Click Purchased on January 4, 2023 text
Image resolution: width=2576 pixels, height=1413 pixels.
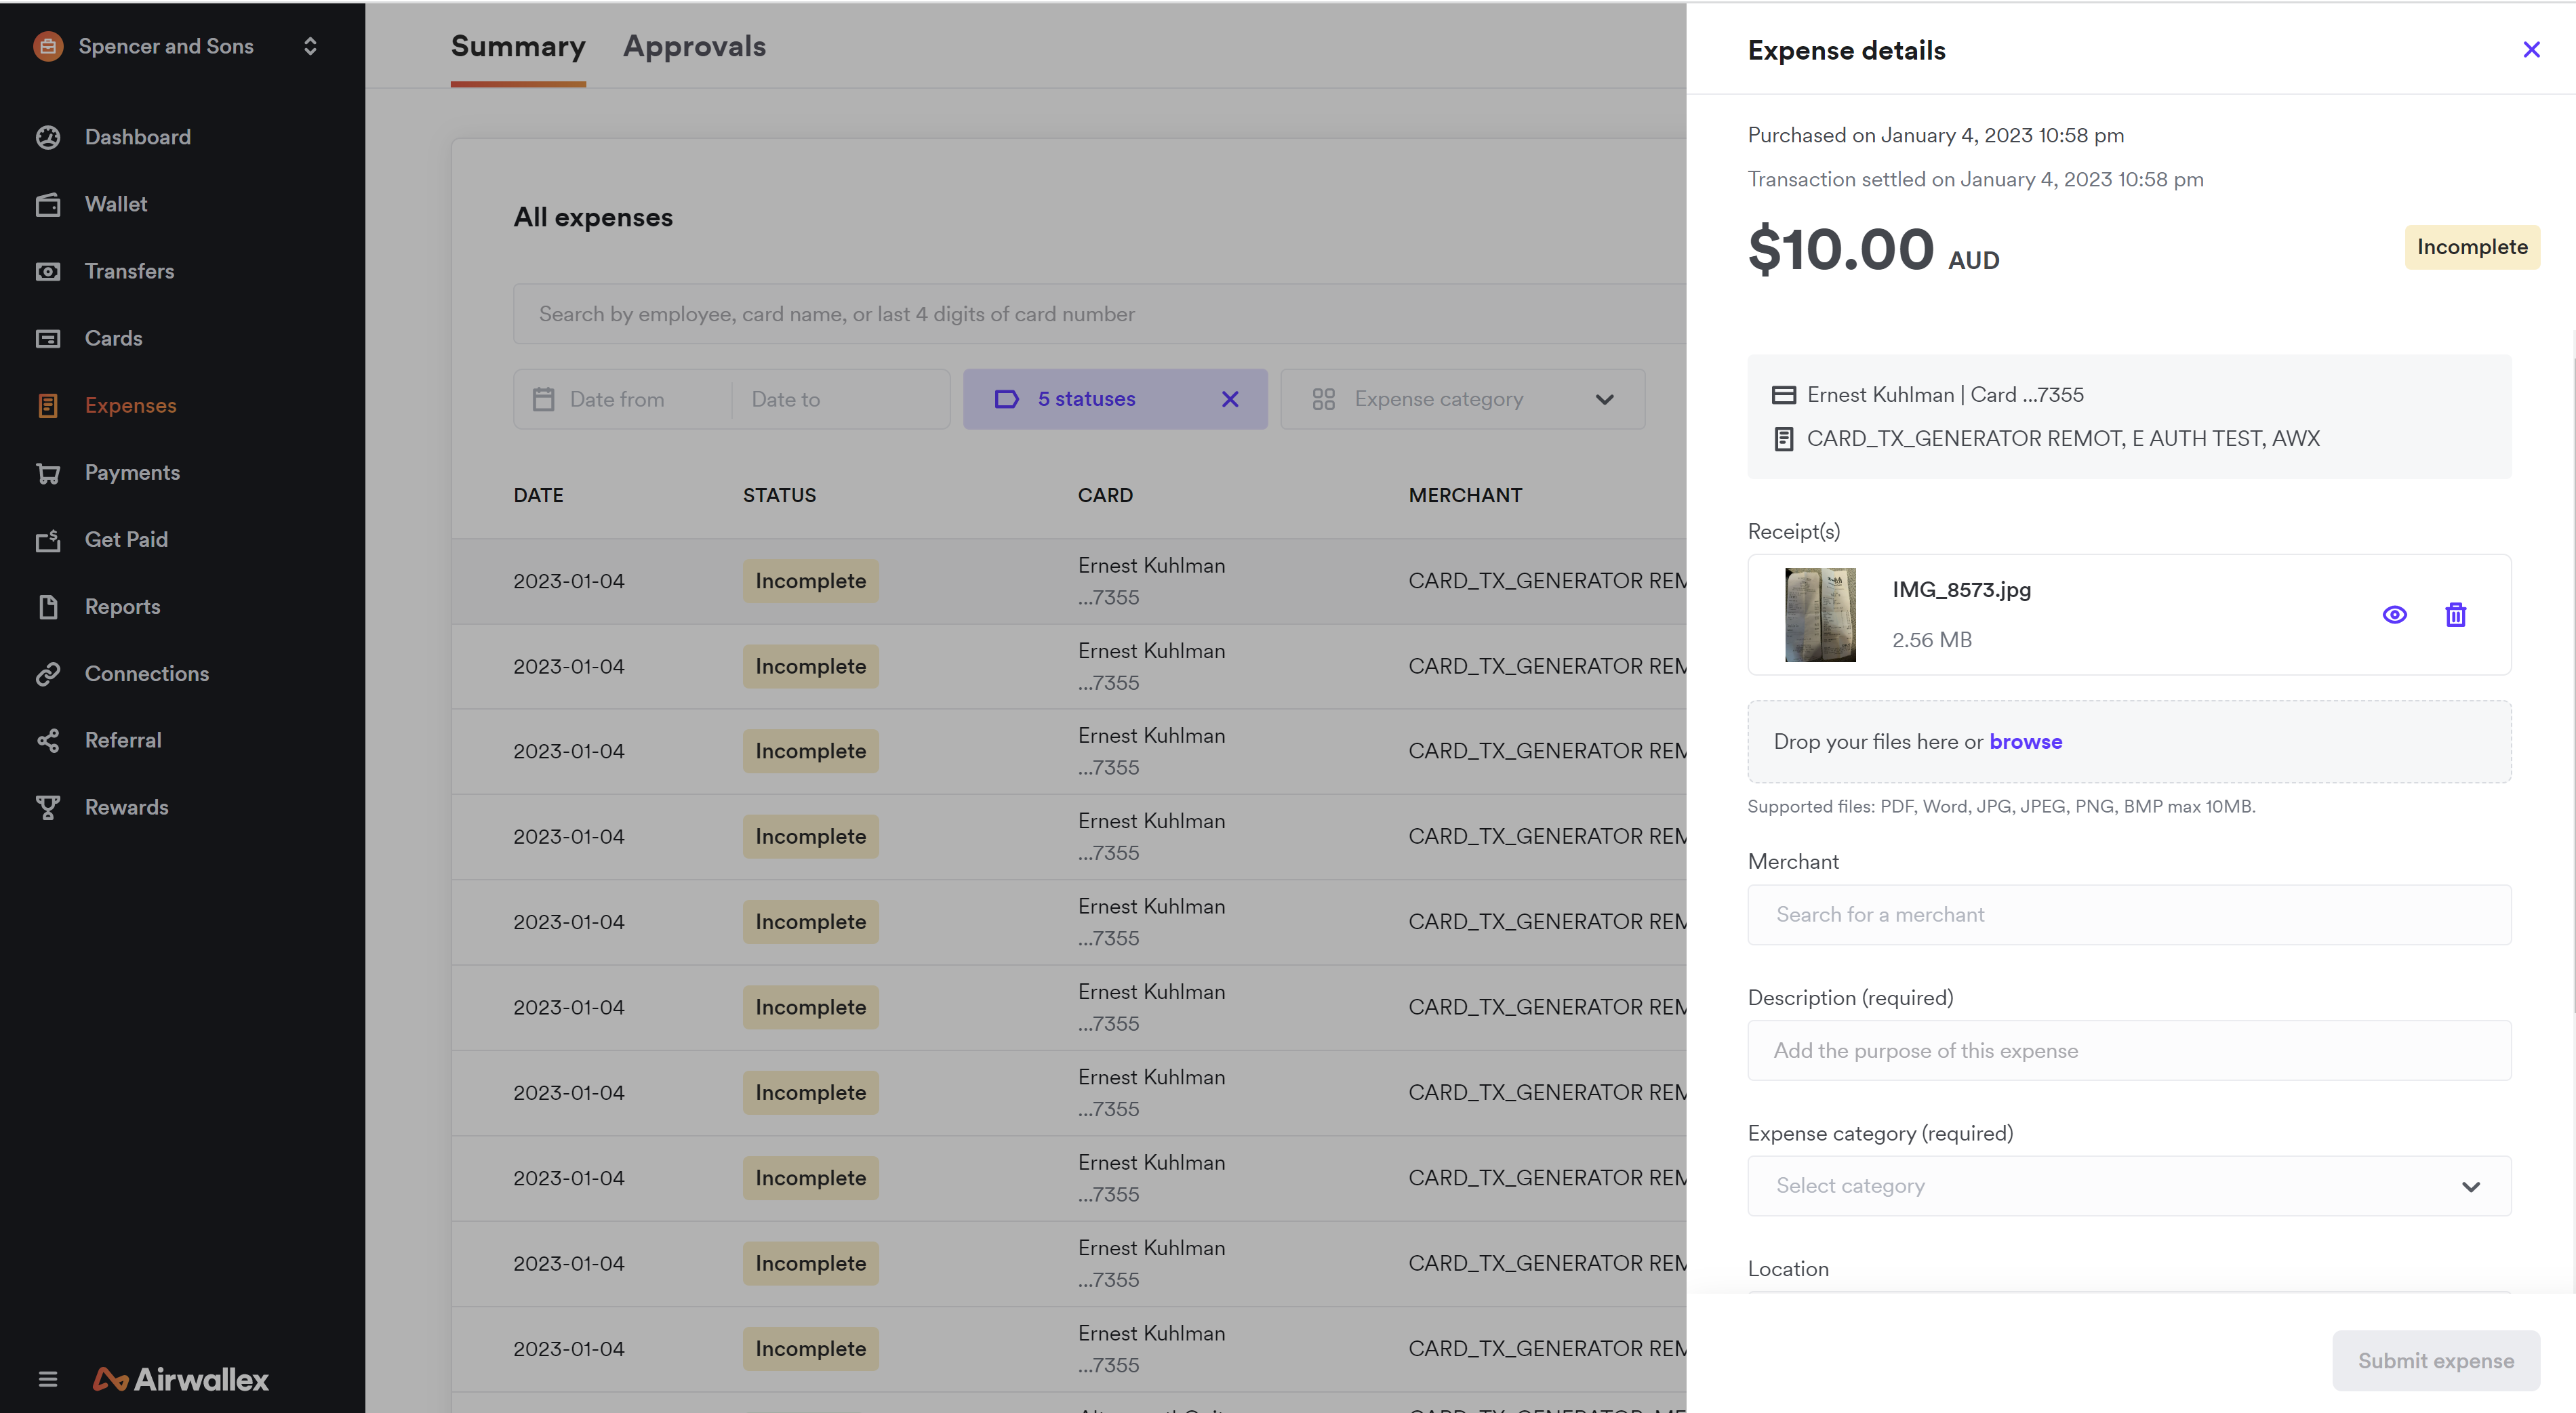[x=1935, y=135]
